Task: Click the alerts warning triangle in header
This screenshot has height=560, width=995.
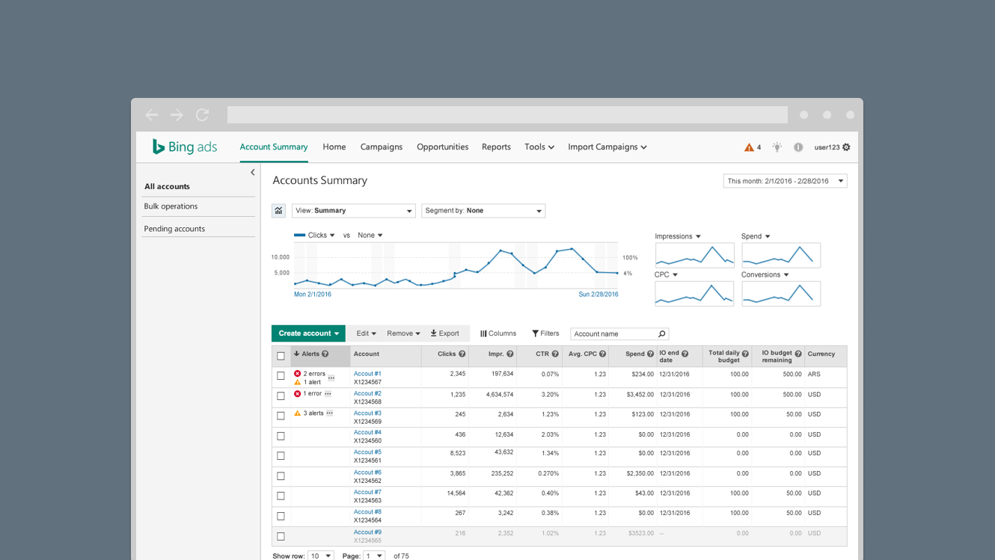Action: click(749, 147)
